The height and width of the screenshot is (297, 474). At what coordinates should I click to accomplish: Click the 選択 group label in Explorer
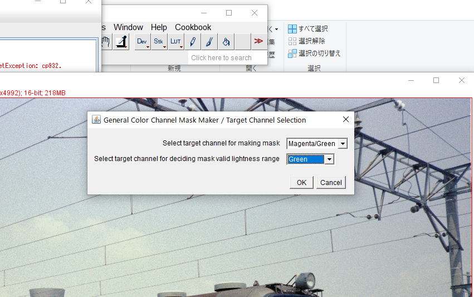[314, 69]
